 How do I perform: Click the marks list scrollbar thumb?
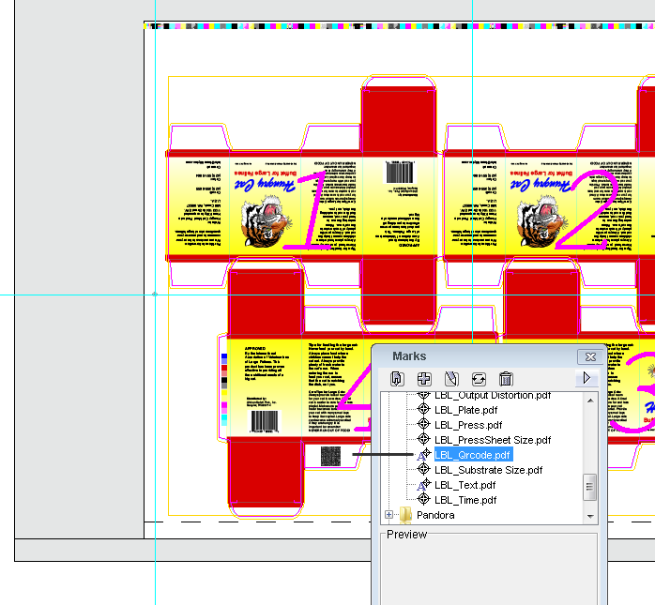coord(589,487)
